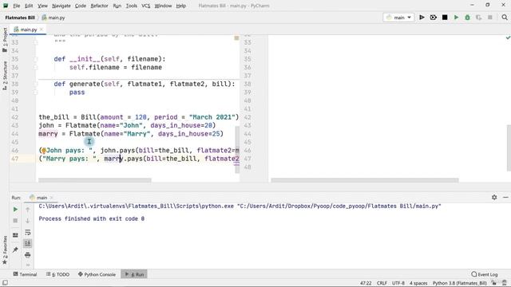The image size is (511, 287).
Task: Toggle soft-wrap in Run panel
Action: tap(28, 232)
